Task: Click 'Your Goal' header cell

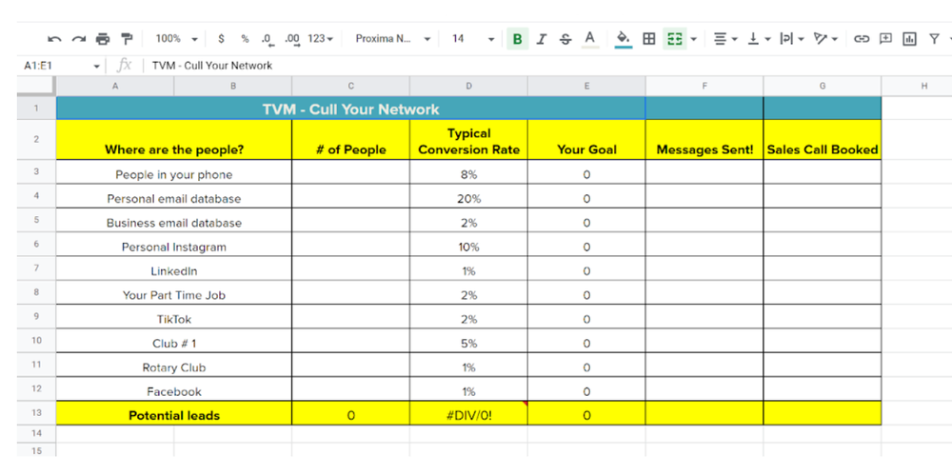Action: tap(586, 140)
